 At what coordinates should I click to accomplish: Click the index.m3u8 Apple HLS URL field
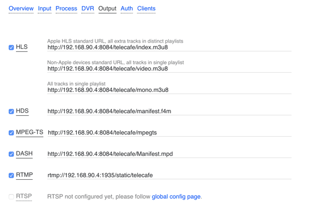click(169, 48)
